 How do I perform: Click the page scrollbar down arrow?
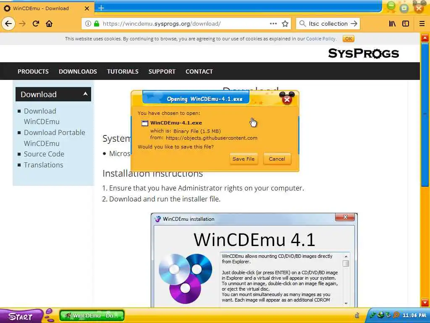425,303
